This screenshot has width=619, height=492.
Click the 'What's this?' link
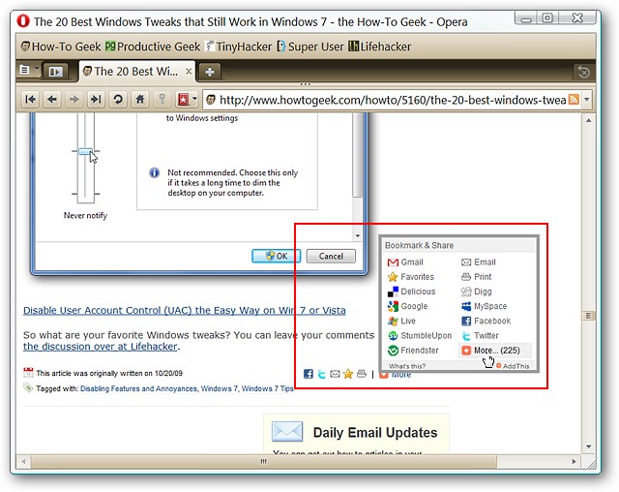[407, 366]
